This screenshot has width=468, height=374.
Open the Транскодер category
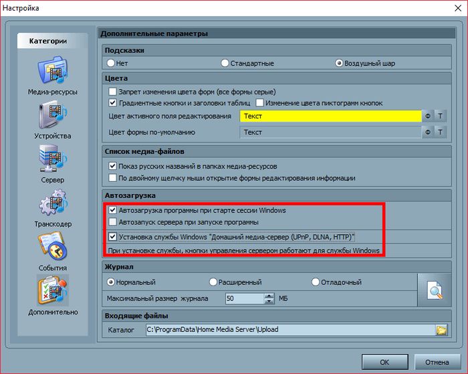pyautogui.click(x=53, y=208)
